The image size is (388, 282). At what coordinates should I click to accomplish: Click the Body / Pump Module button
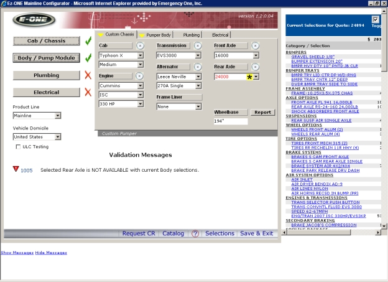coord(47,58)
